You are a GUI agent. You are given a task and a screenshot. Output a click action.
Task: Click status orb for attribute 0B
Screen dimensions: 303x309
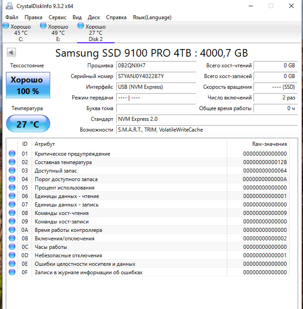(x=12, y=238)
